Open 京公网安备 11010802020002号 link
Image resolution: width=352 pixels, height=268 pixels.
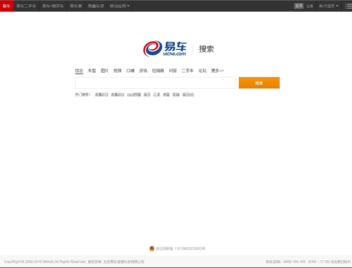180,249
